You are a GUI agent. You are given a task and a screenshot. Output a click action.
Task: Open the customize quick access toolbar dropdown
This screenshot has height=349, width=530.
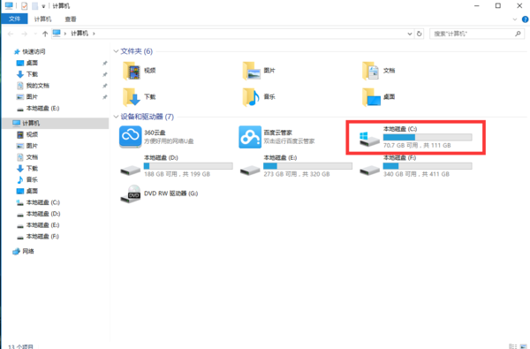(43, 6)
